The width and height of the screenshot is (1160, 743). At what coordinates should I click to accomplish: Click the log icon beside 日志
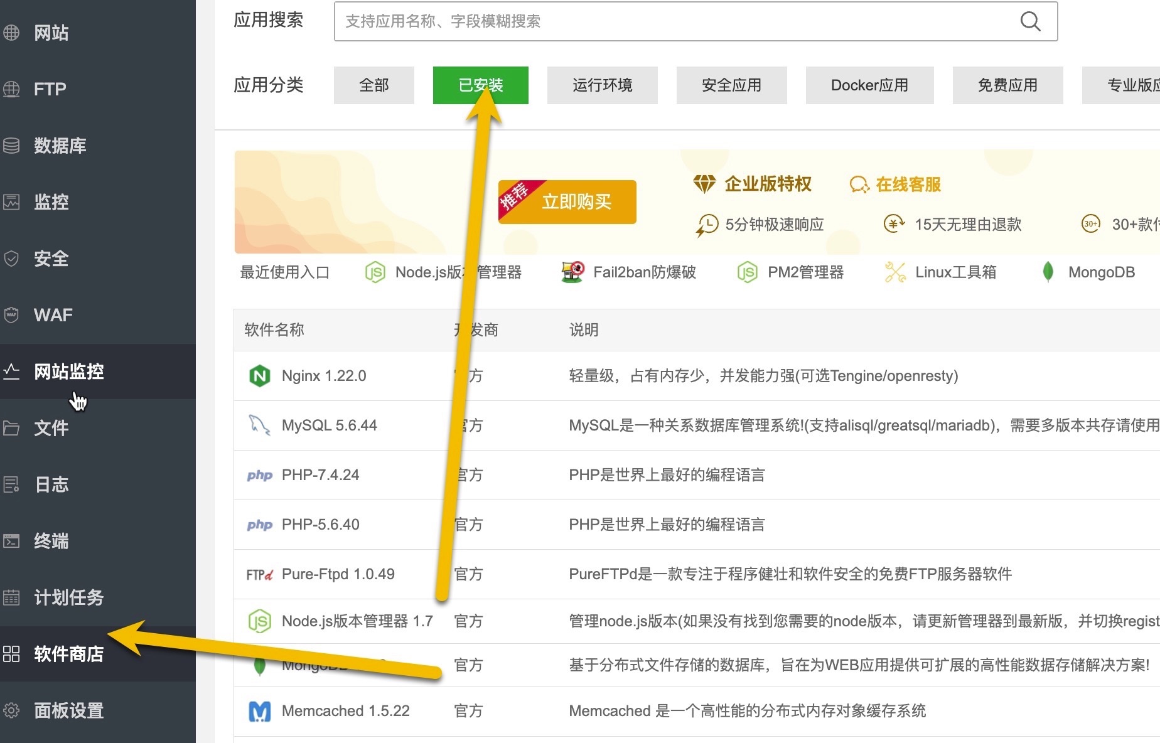pyautogui.click(x=11, y=484)
